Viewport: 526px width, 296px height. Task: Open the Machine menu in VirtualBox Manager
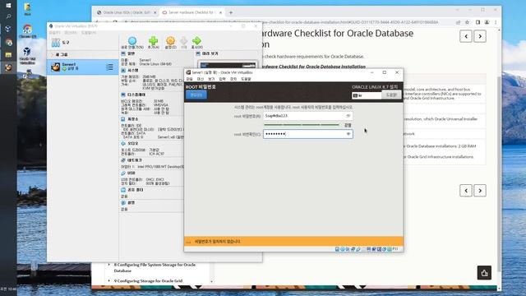click(71, 33)
